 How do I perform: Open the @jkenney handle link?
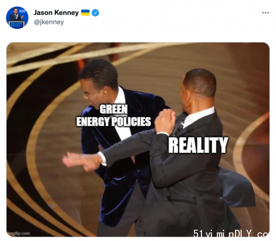click(x=49, y=22)
